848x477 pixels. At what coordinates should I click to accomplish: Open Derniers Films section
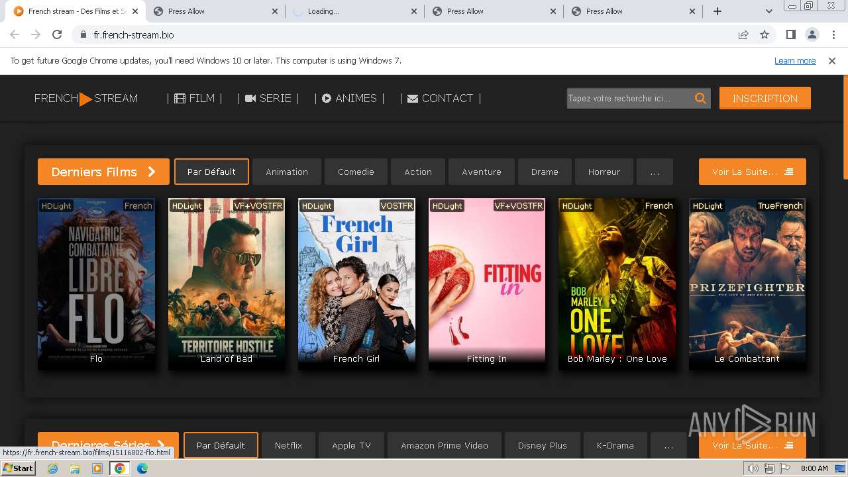pyautogui.click(x=103, y=172)
